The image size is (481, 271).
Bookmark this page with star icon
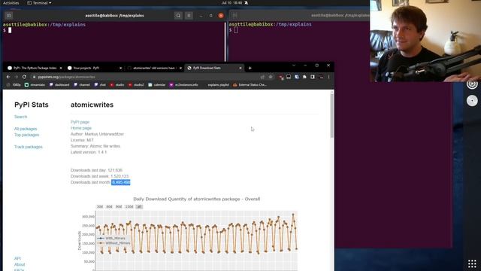271,77
